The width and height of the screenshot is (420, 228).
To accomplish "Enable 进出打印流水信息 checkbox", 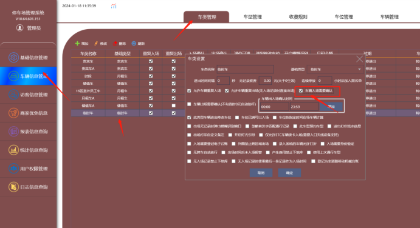I will (x=329, y=126).
